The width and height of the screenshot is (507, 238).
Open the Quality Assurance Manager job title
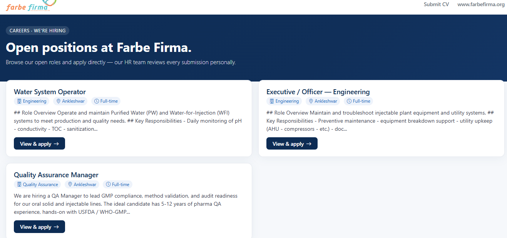click(56, 175)
